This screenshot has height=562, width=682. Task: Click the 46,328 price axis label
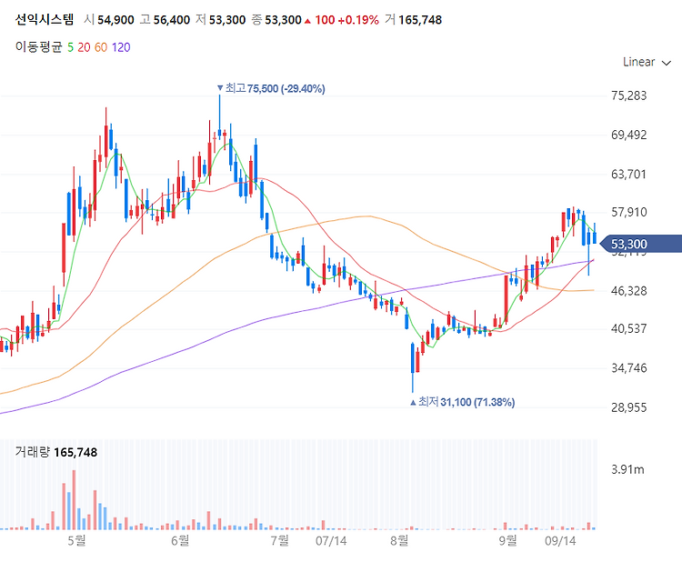tap(628, 291)
